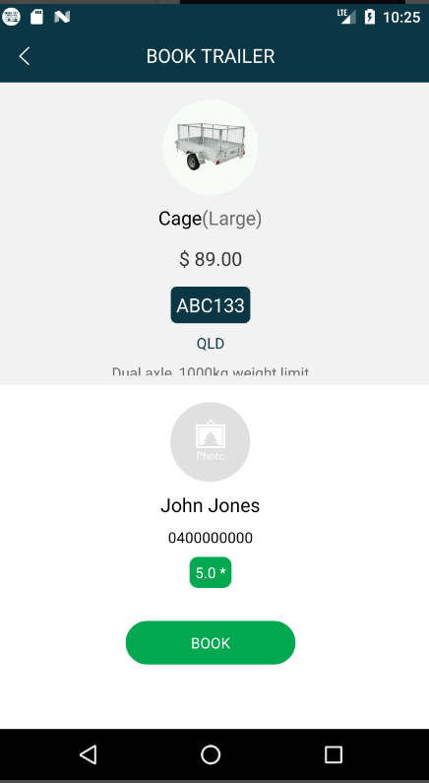The image size is (429, 783).
Task: Tap phone number 0400000000
Action: click(211, 538)
